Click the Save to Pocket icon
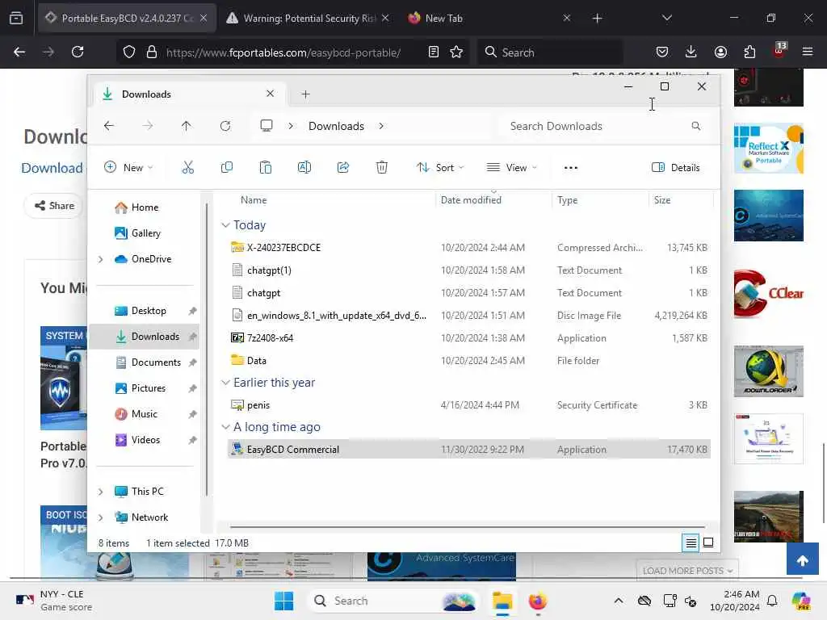The height and width of the screenshot is (620, 827). pyautogui.click(x=662, y=52)
